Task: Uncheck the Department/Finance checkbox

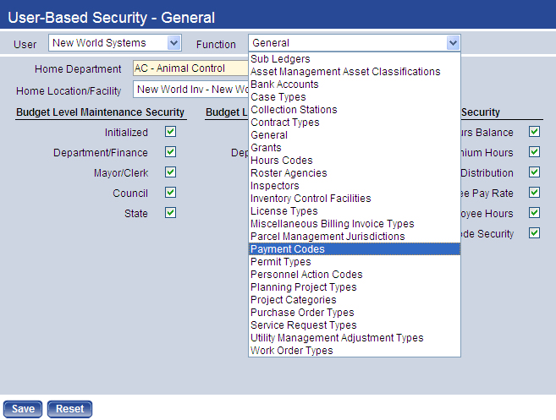Action: click(x=170, y=152)
